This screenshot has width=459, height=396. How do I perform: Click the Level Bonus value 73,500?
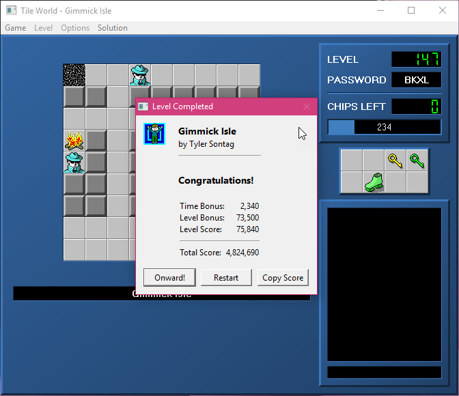pyautogui.click(x=248, y=218)
